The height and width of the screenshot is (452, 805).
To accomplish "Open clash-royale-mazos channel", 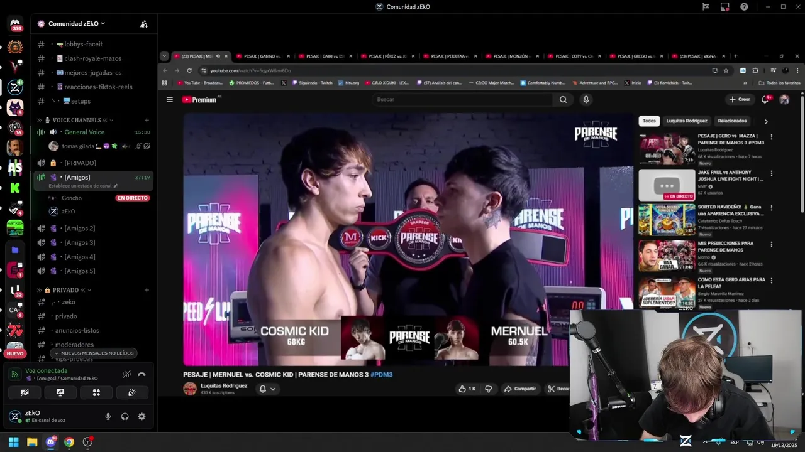I will 94,58.
